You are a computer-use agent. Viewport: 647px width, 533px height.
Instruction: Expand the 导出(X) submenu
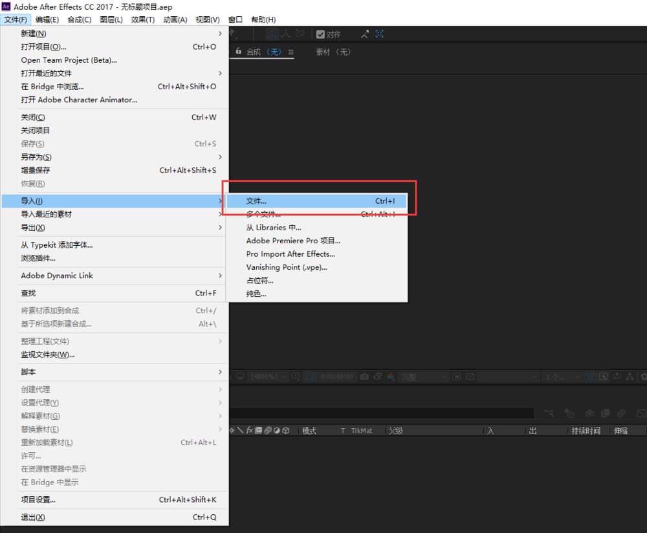(115, 227)
